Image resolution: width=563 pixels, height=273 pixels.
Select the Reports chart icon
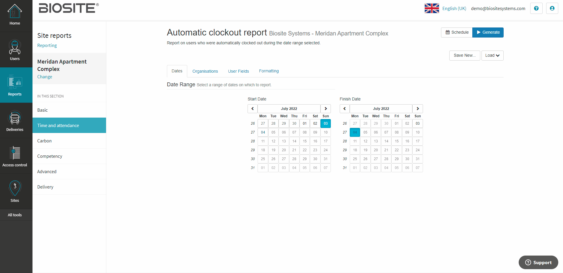(15, 82)
